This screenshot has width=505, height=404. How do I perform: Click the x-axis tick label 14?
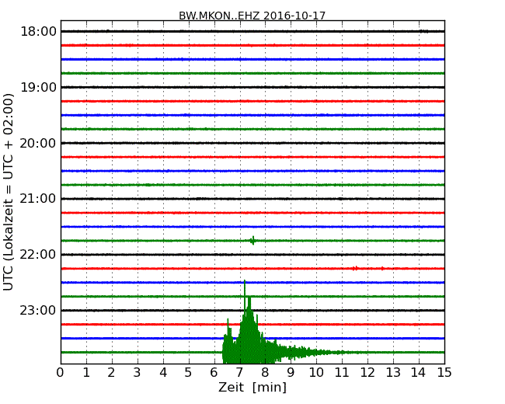[419, 373]
